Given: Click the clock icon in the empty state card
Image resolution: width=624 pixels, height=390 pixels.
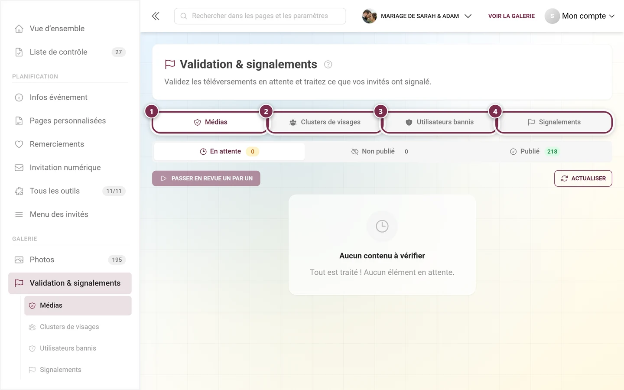Looking at the screenshot, I should (x=382, y=226).
